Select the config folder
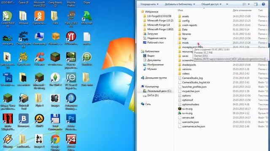The image size is (270, 151). pyautogui.click(x=186, y=21)
